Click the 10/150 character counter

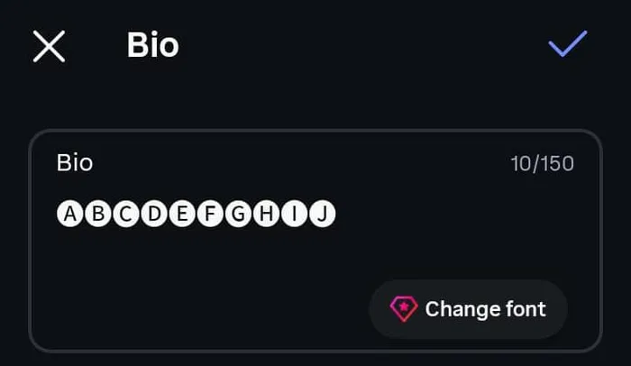[542, 163]
